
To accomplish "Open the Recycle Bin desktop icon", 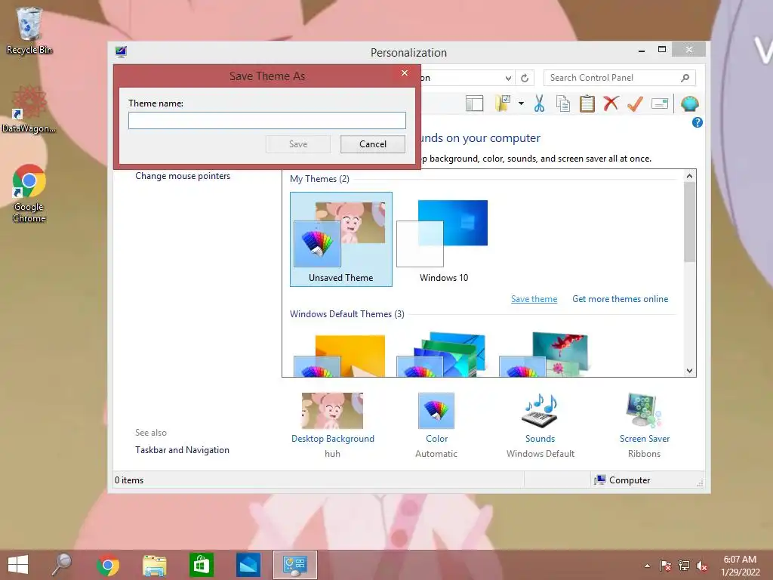I will pyautogui.click(x=29, y=30).
